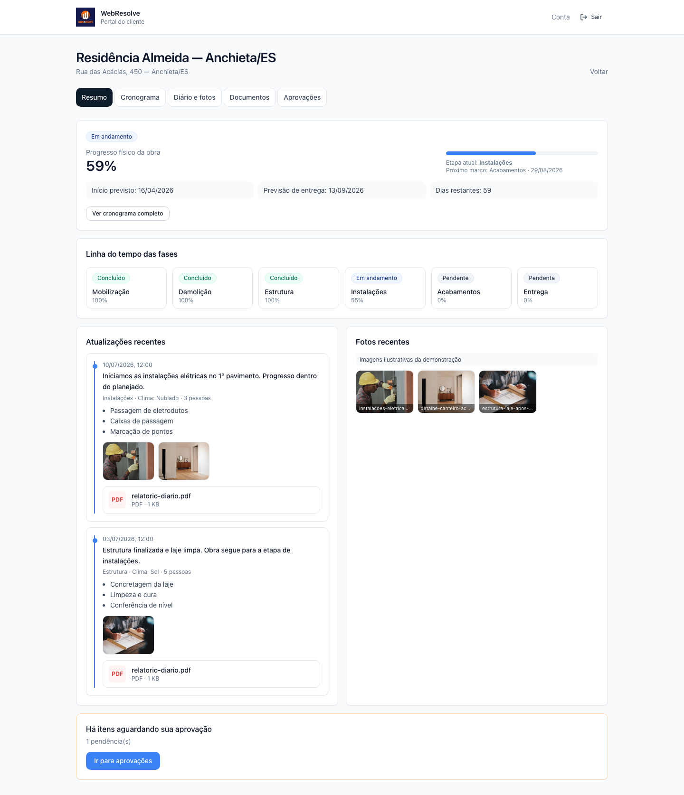Click the Voltar link

tap(599, 72)
